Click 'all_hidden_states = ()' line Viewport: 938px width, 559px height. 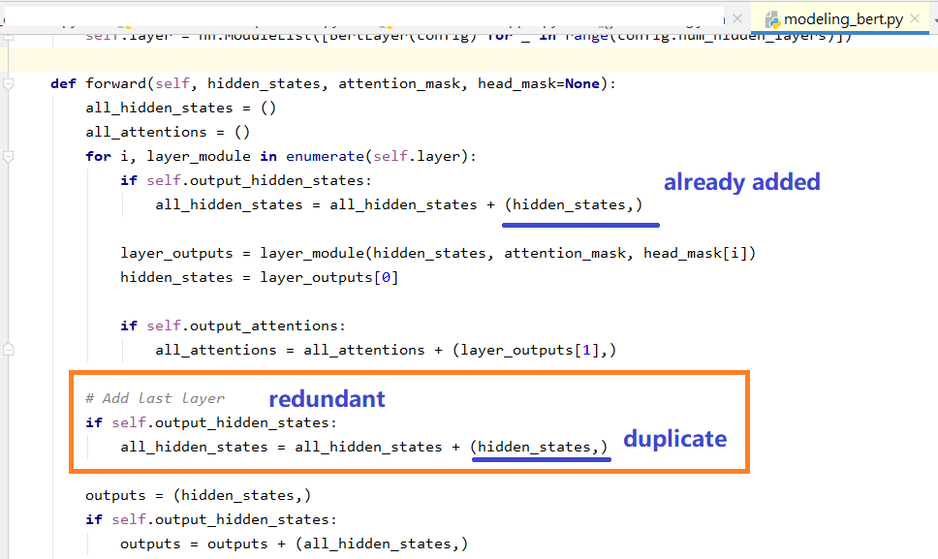pyautogui.click(x=180, y=109)
